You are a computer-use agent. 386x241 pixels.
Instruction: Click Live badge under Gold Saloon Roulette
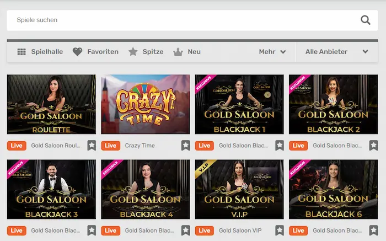click(x=17, y=146)
